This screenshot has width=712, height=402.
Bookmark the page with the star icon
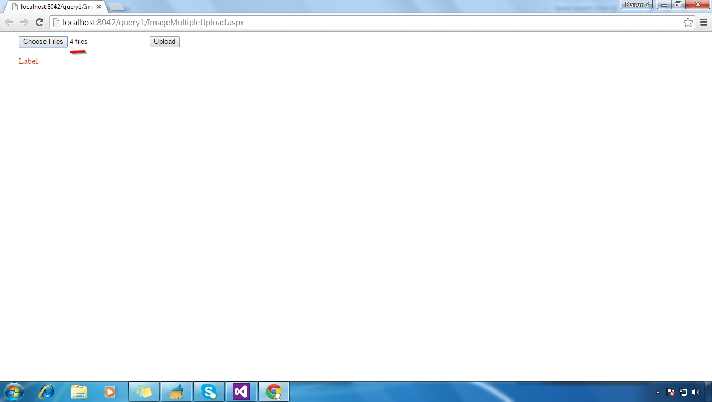tap(688, 22)
